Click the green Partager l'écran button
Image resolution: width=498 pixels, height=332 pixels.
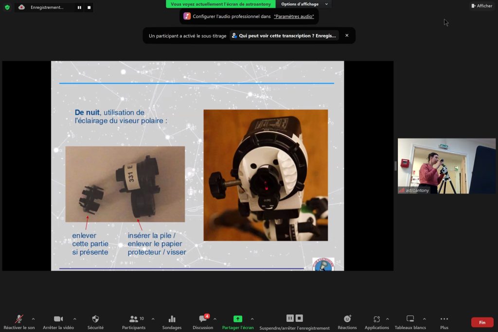[238, 322]
